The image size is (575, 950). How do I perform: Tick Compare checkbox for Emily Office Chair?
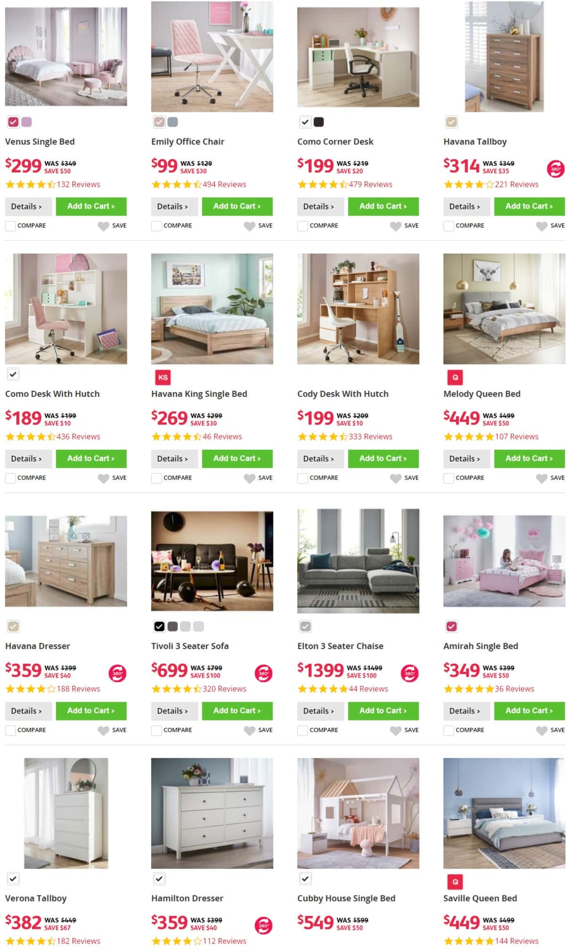tap(156, 226)
